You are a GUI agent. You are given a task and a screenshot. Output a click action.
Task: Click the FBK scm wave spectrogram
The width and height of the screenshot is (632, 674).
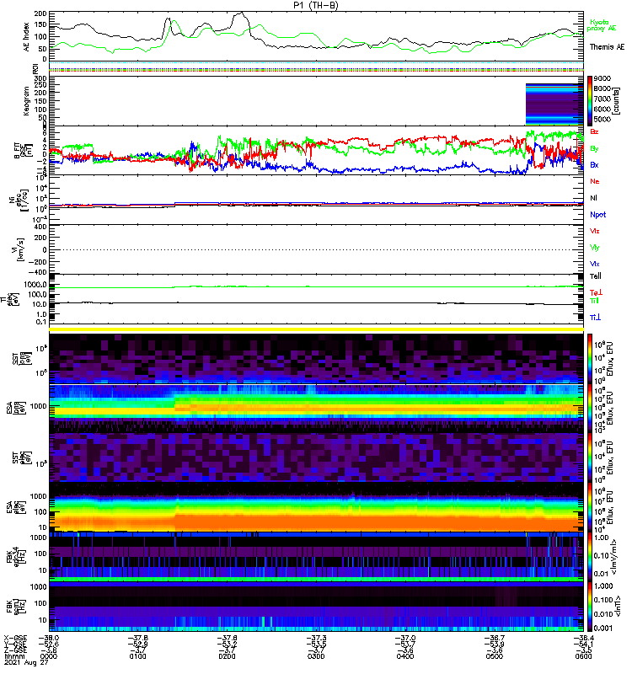(x=317, y=606)
